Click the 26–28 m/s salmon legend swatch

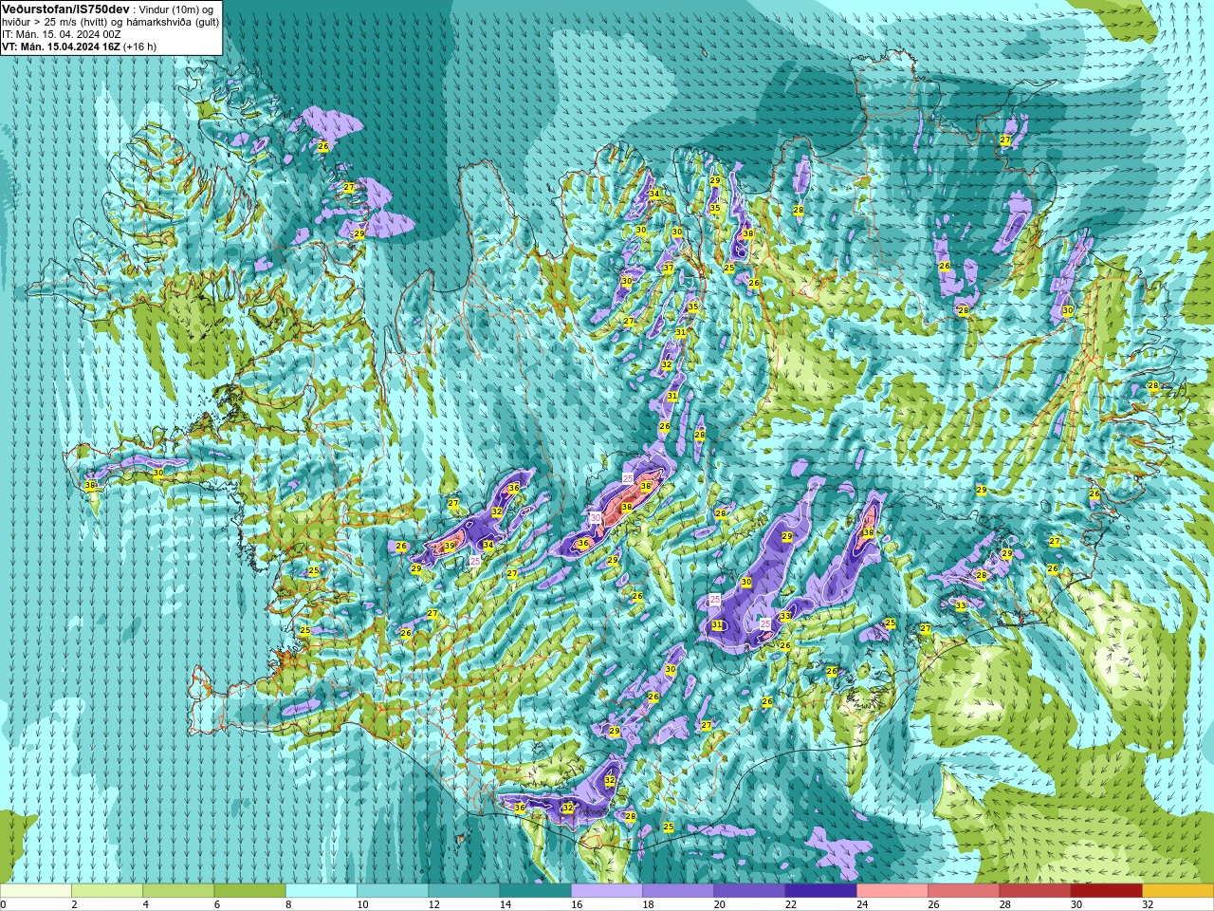[964, 891]
